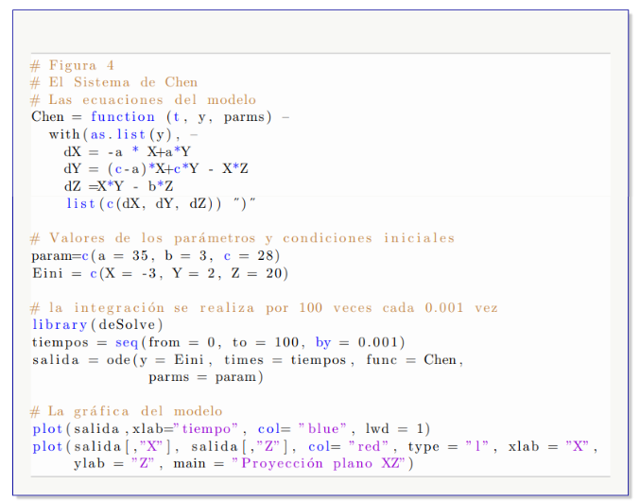
Task: Click the 'dZ =X*Y - b*Z' equation
Action: pyautogui.click(x=117, y=186)
